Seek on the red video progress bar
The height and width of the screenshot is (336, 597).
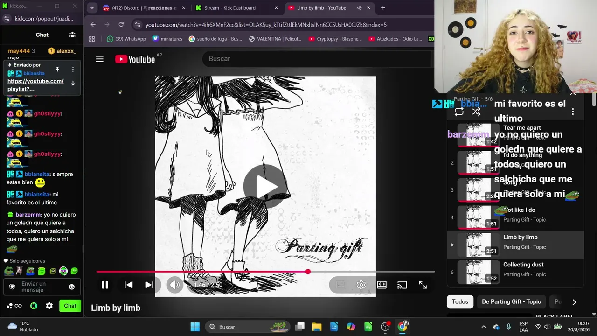point(265,272)
